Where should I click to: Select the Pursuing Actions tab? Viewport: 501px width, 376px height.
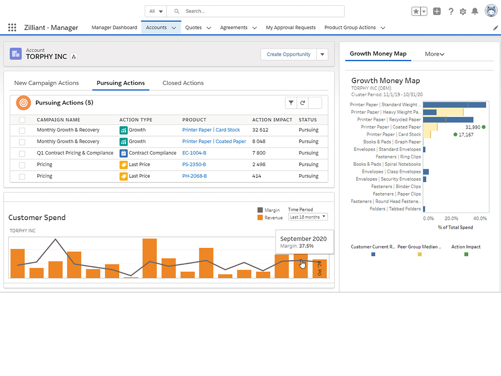point(121,83)
